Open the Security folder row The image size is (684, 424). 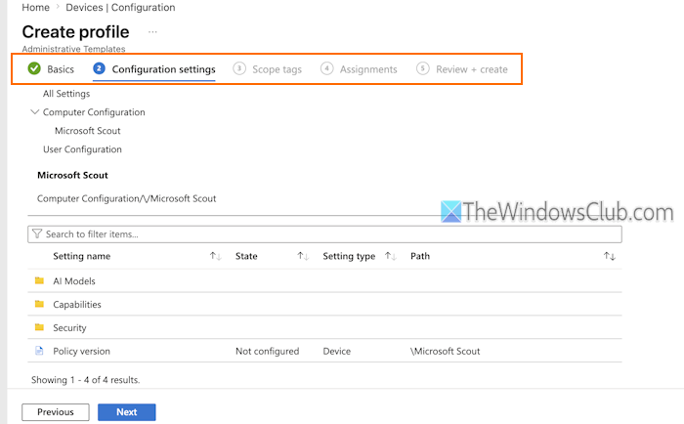coord(324,327)
